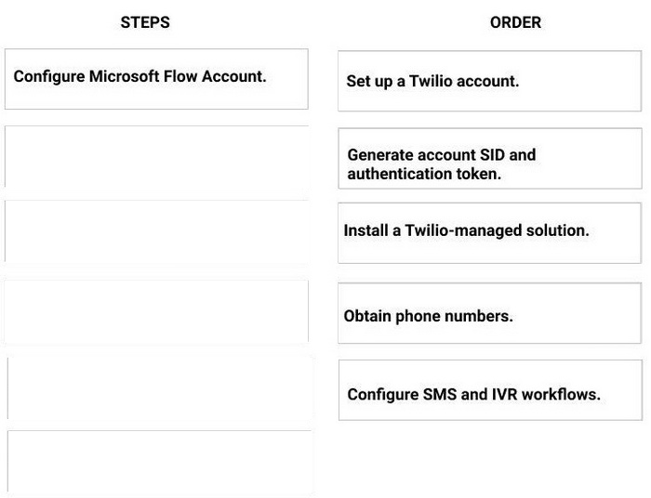Click the second empty box under STEPS

point(156,156)
